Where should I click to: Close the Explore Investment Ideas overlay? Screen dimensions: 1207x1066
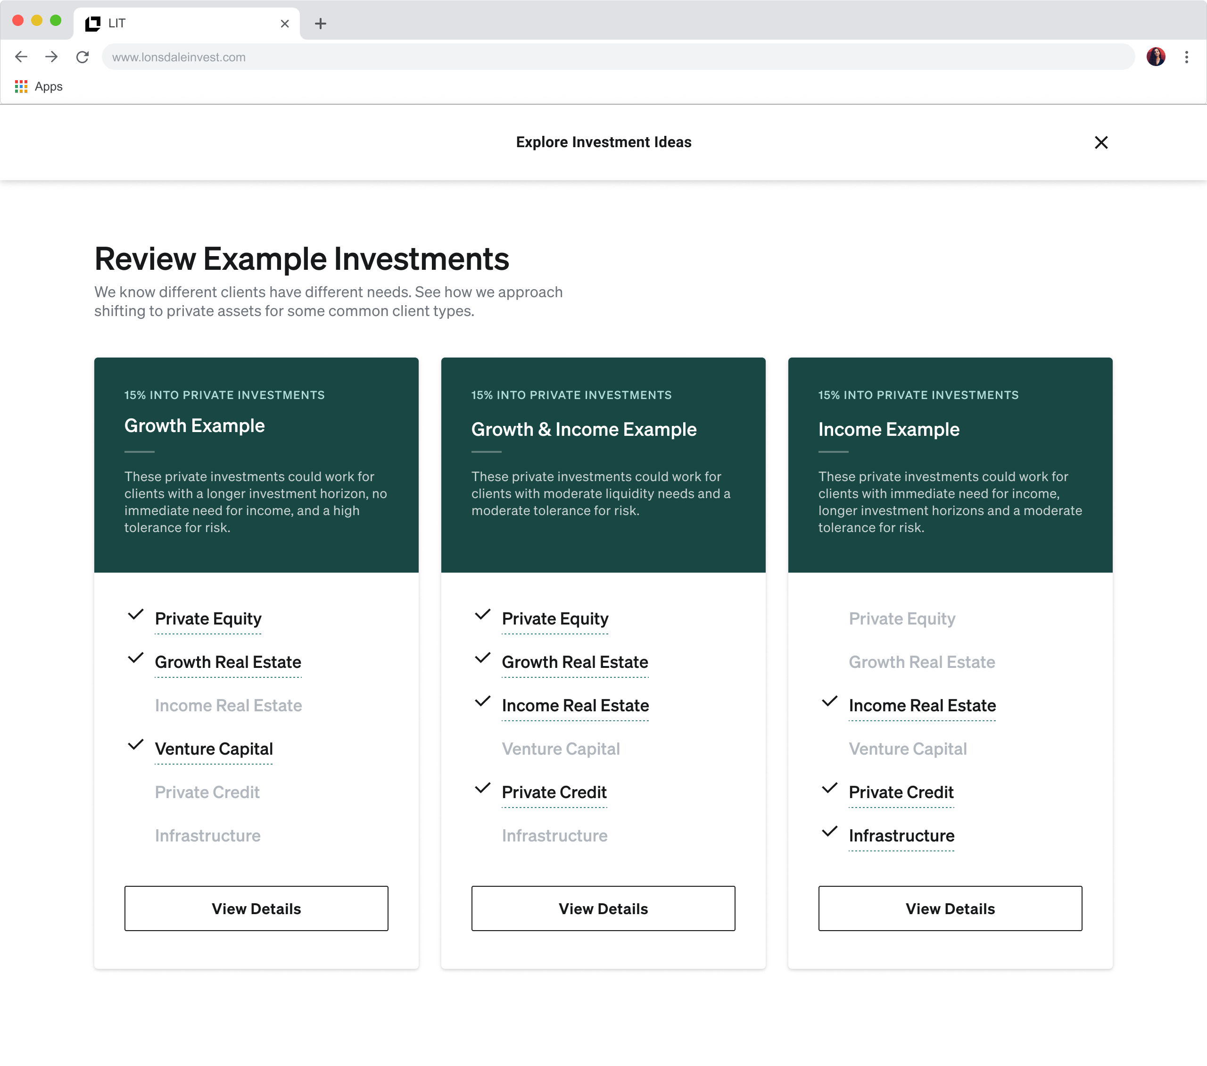pos(1101,142)
